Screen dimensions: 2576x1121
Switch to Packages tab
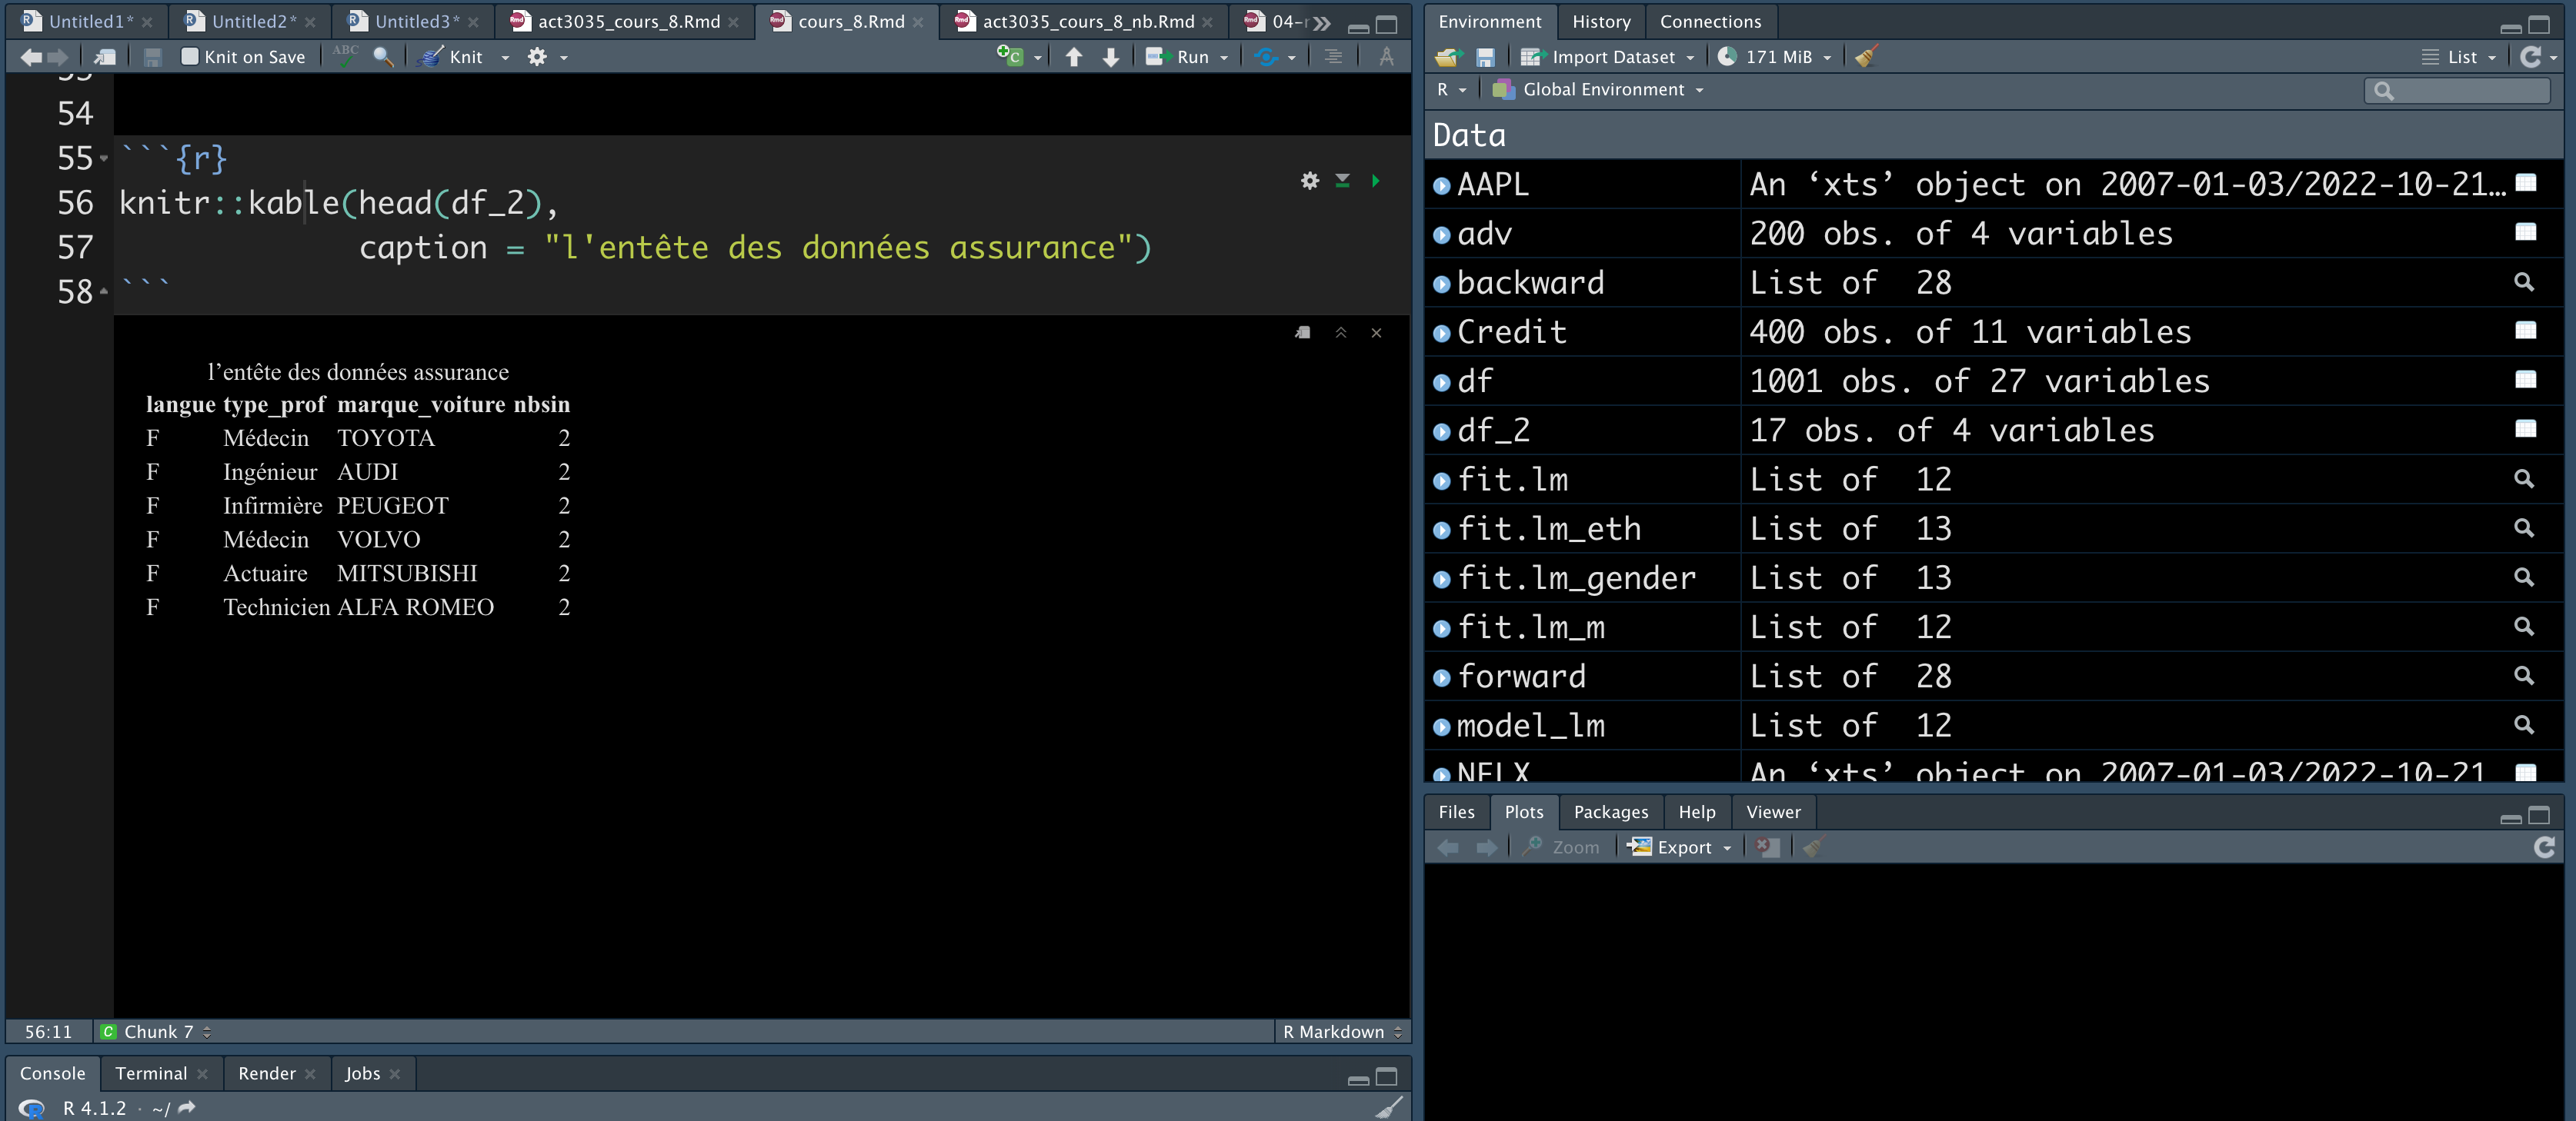[1610, 812]
